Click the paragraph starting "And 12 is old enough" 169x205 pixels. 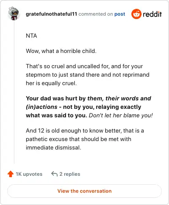85,139
